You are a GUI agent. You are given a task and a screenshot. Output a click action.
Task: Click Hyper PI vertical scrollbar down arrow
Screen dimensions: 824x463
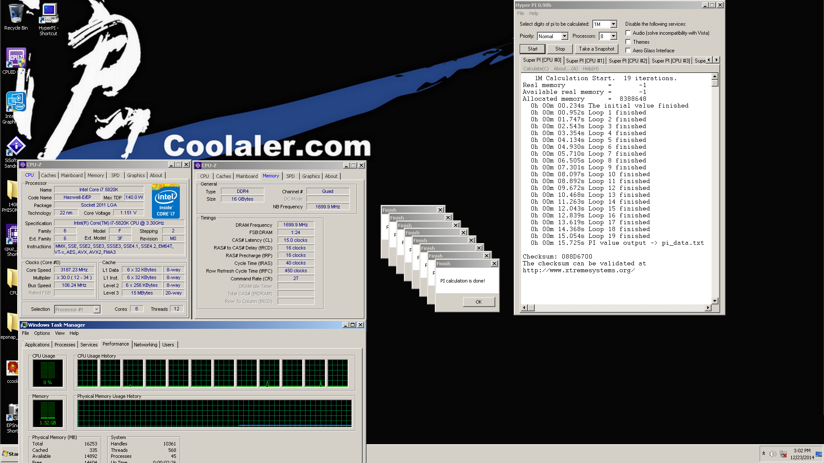point(715,301)
